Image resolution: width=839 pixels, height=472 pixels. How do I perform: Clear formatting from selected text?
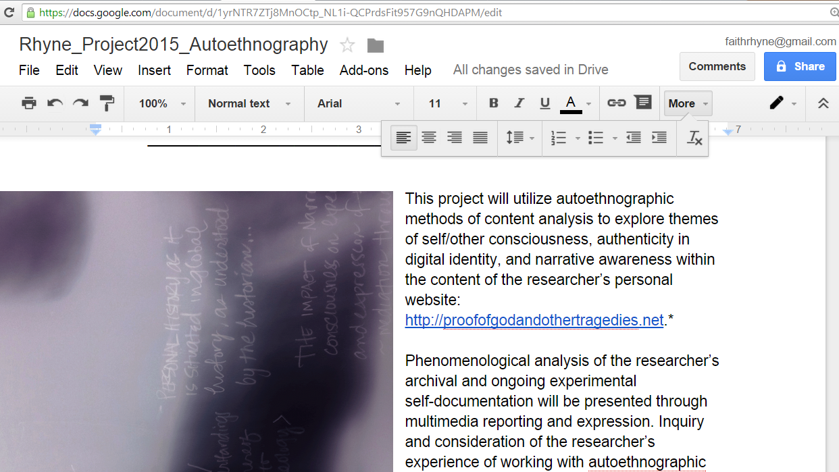click(x=694, y=138)
